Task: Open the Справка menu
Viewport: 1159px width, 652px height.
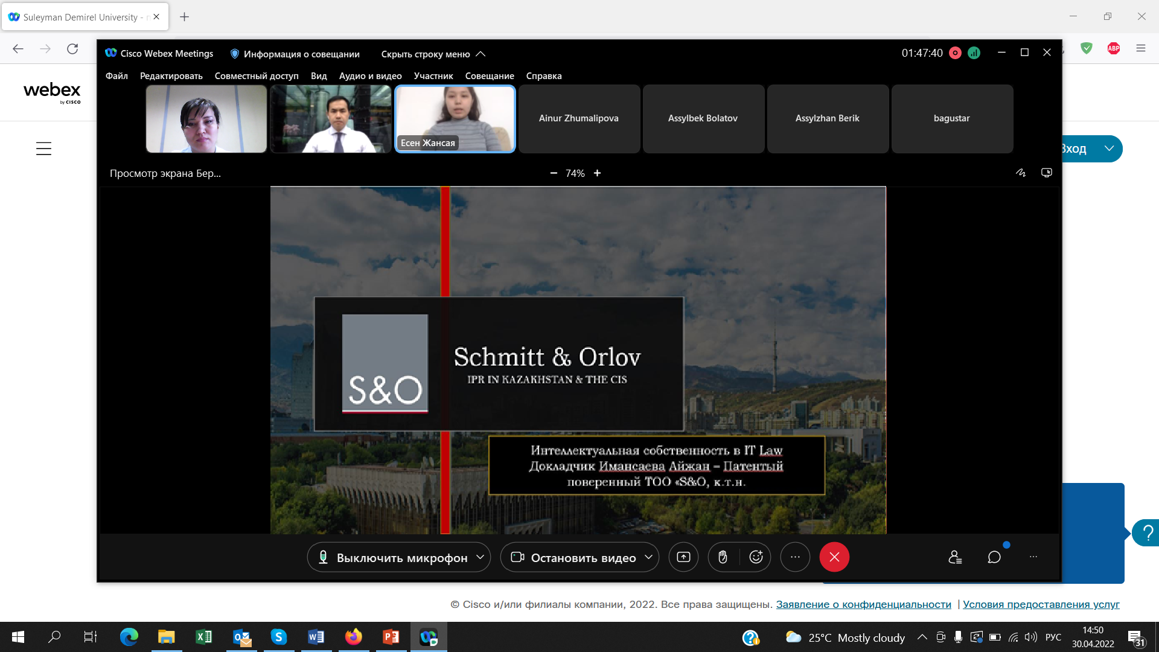Action: click(544, 76)
